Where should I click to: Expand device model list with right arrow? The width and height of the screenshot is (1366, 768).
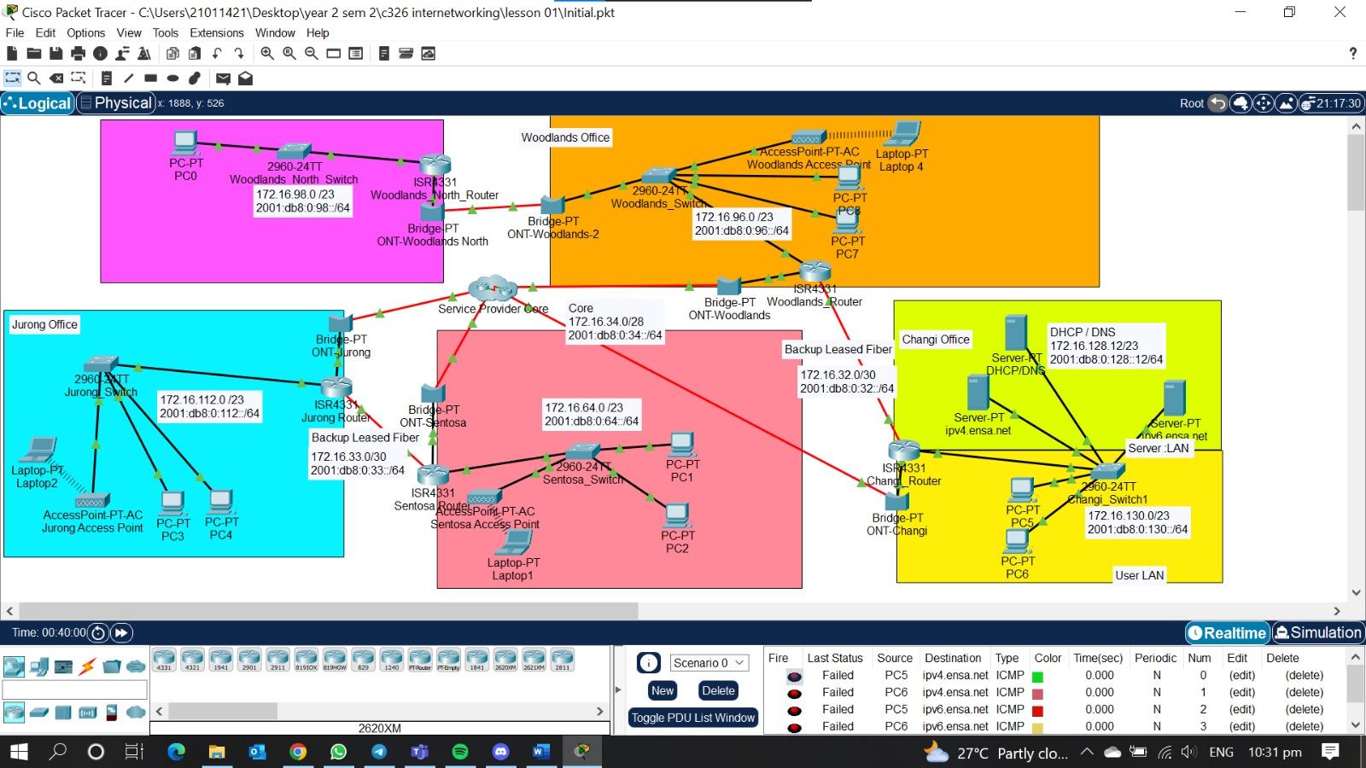tap(600, 711)
